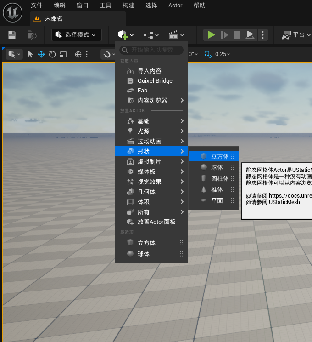312x342 pixels.
Task: Select the scale tool icon
Action: (63, 54)
